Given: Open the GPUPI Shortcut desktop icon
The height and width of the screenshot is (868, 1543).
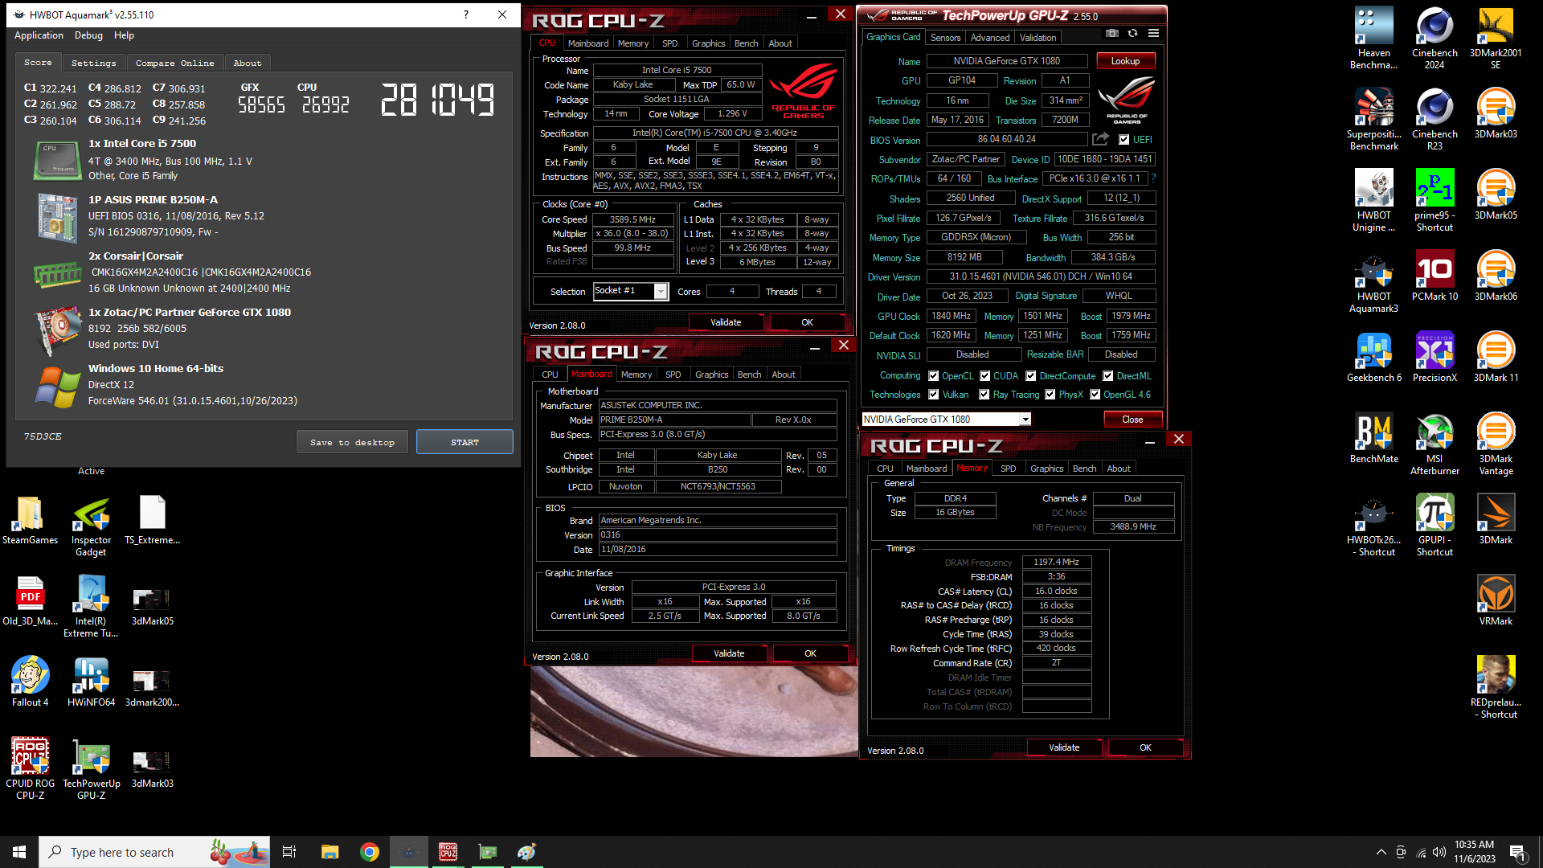Looking at the screenshot, I should click(x=1435, y=525).
